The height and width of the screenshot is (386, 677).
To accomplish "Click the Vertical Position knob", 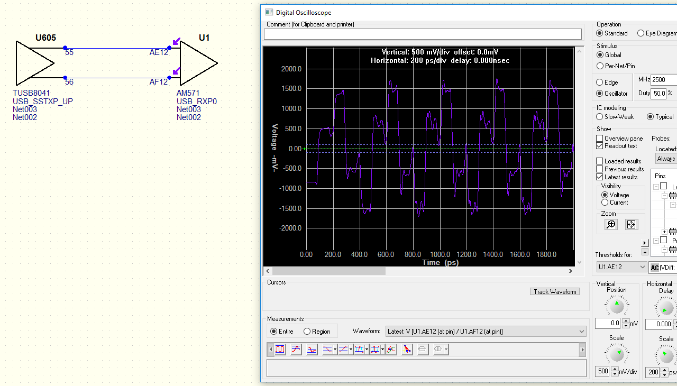I will point(617,306).
